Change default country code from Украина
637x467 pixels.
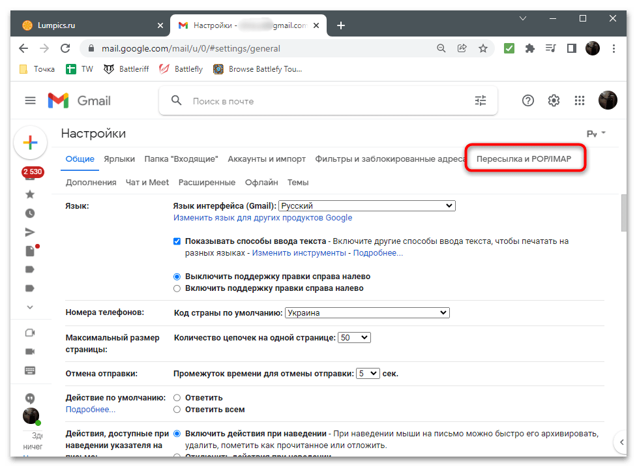pyautogui.click(x=366, y=312)
